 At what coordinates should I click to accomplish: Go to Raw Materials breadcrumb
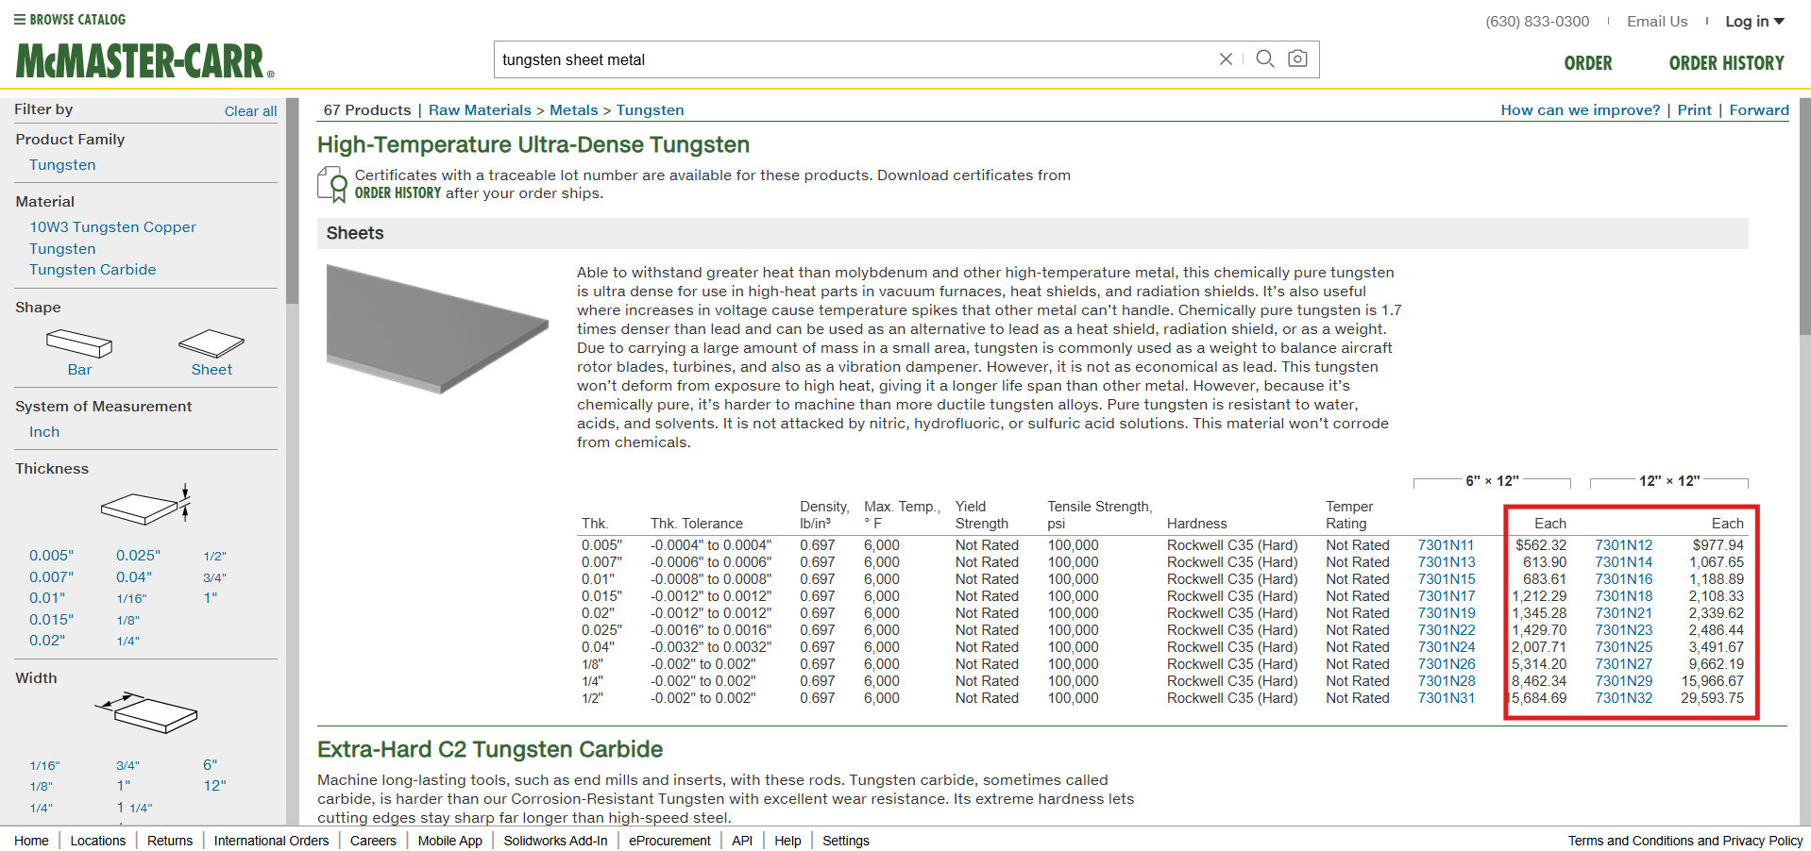tap(480, 110)
